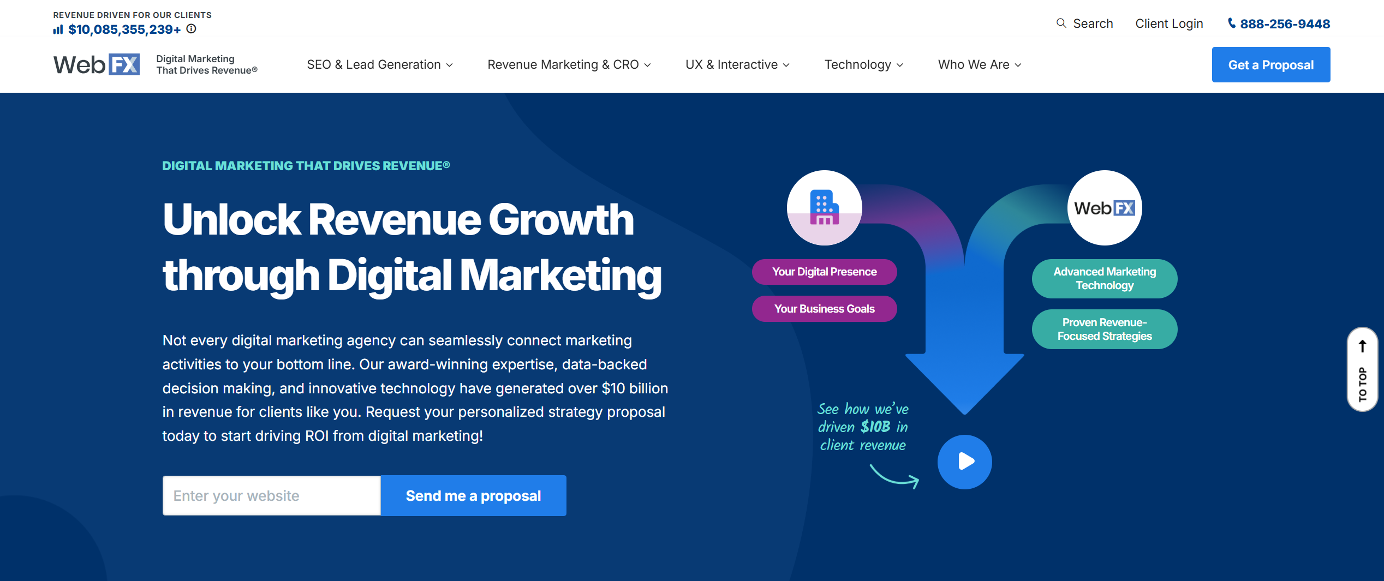Select the Your Digital Presence pill

tap(824, 272)
